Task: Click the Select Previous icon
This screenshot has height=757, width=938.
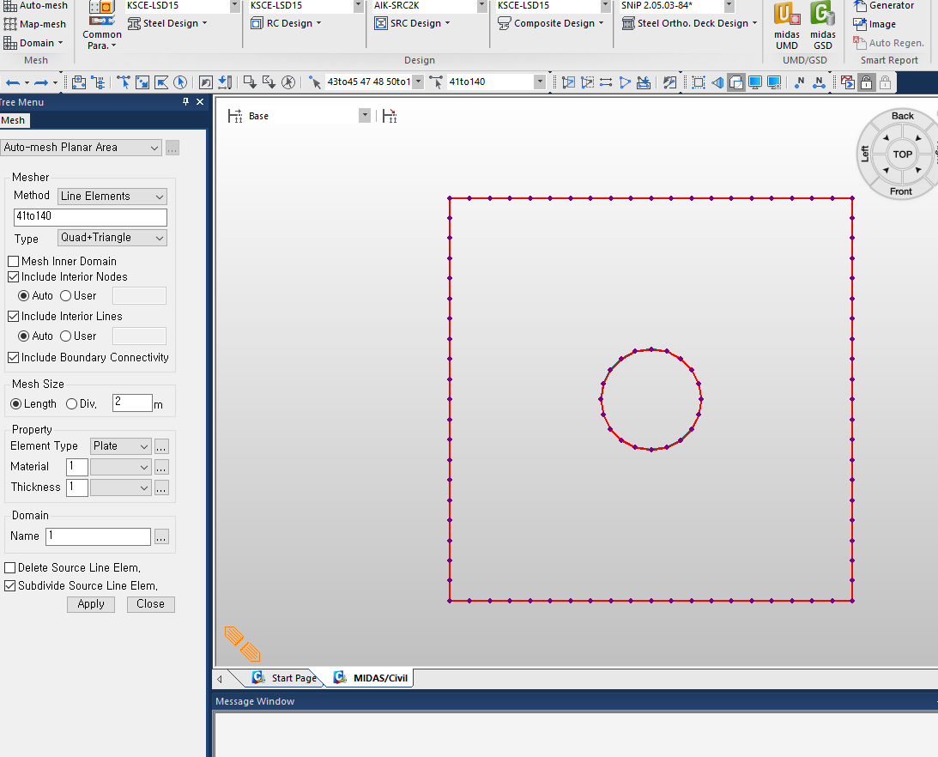Action: 206,82
